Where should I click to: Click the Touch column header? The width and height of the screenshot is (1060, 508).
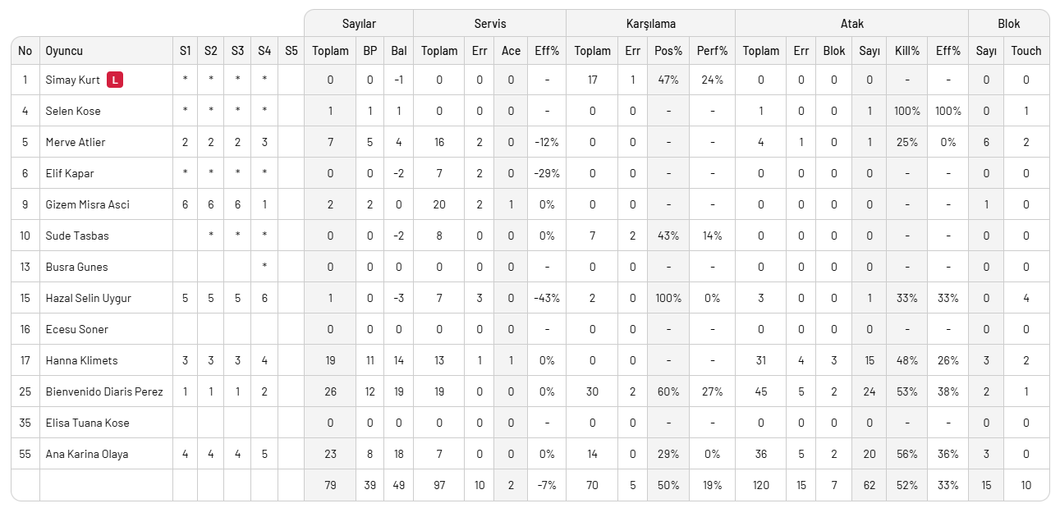click(x=1026, y=51)
